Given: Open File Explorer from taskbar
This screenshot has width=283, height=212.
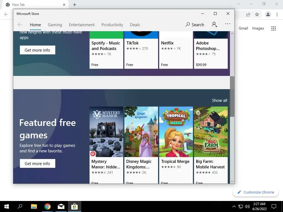Looking at the screenshot, I should 34,206.
